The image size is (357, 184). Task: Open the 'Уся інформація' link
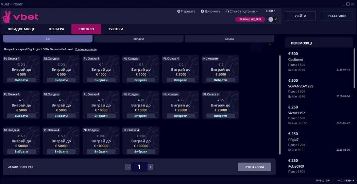click(x=86, y=49)
